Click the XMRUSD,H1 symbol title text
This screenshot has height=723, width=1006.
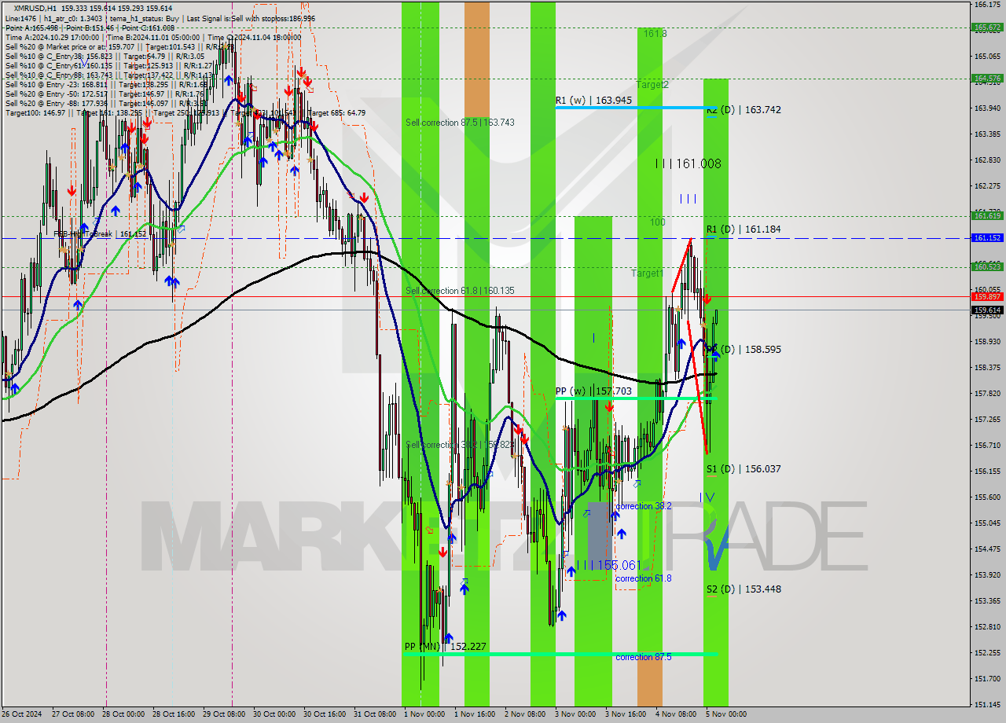click(x=36, y=8)
